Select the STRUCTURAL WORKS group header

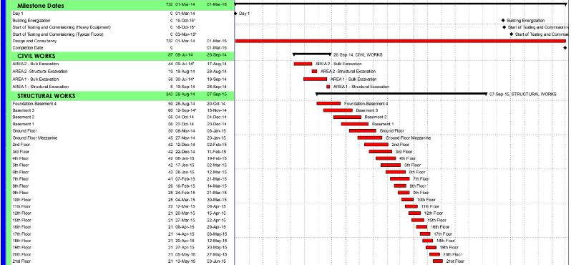point(122,96)
